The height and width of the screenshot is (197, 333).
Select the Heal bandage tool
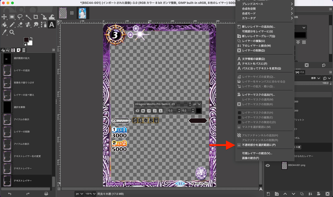[28, 25]
